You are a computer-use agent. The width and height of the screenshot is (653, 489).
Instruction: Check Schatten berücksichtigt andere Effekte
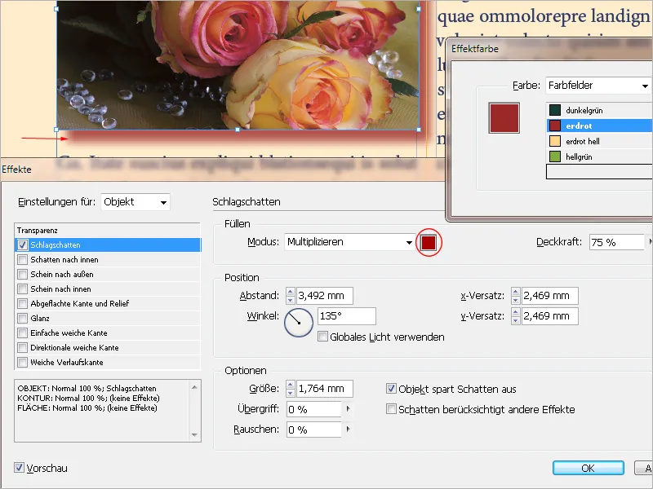[391, 409]
